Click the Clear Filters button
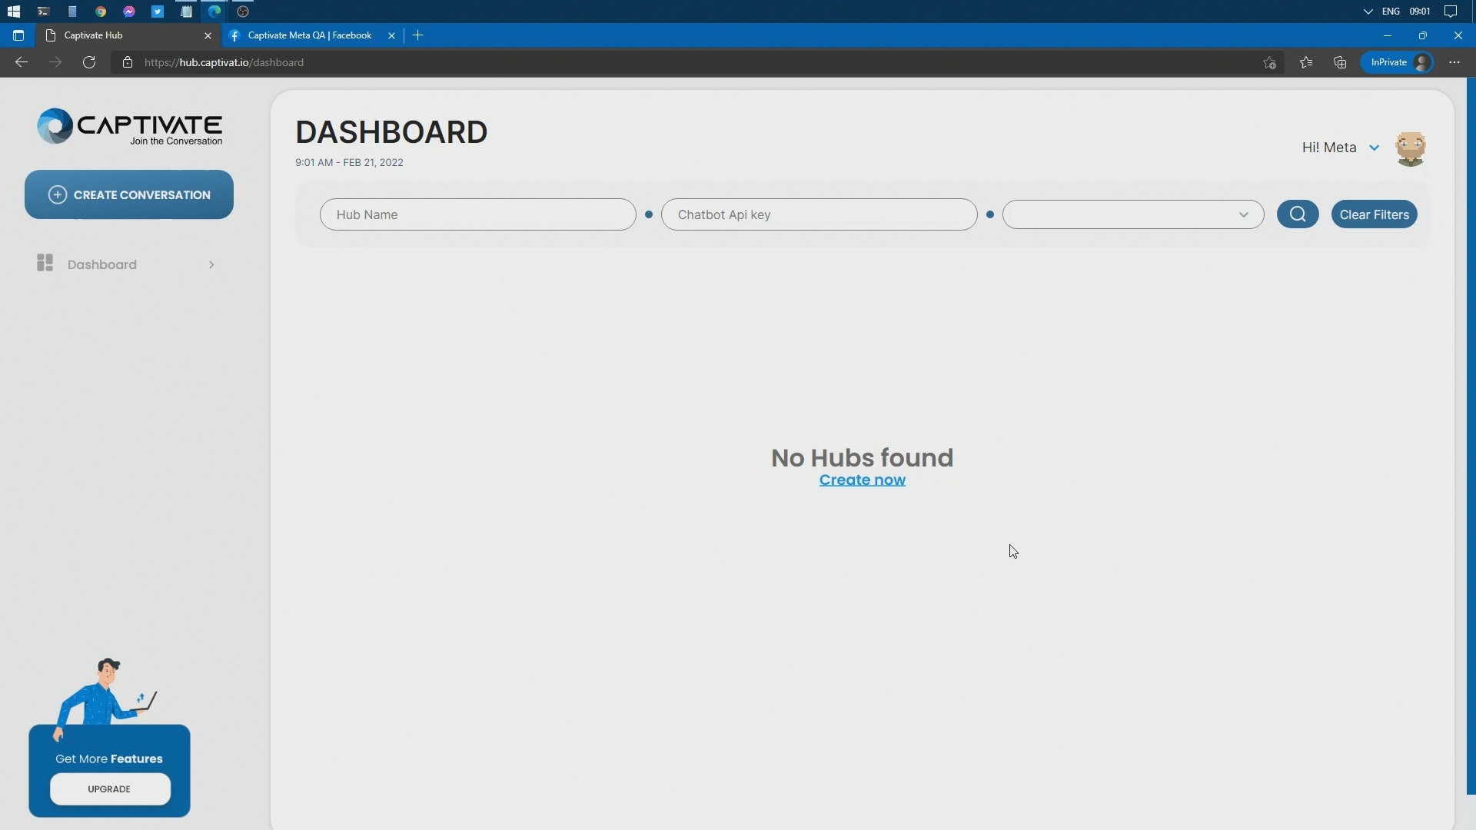The image size is (1476, 830). [1374, 214]
